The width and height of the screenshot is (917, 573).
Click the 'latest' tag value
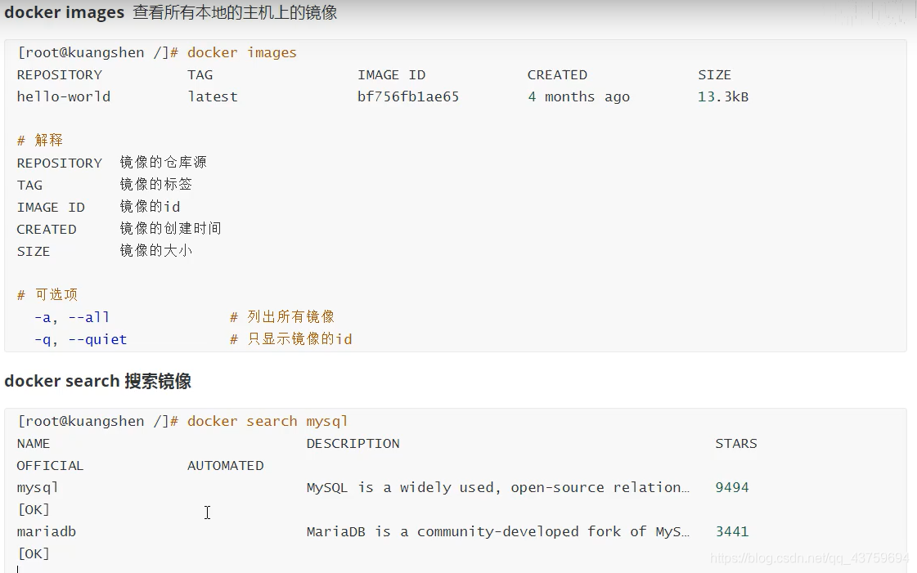point(213,96)
